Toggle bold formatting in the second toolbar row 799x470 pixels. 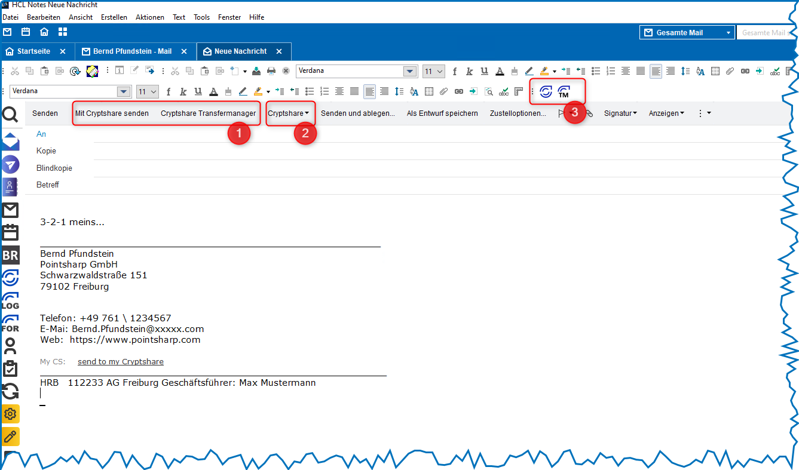click(x=169, y=91)
